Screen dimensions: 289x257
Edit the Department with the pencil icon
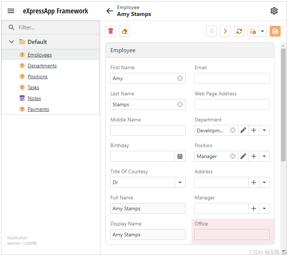pyautogui.click(x=243, y=130)
